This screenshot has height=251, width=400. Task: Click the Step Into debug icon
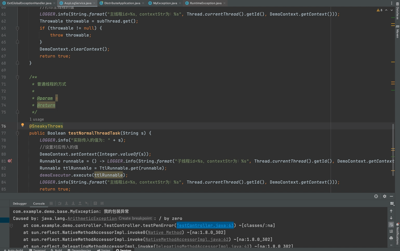[66, 203]
